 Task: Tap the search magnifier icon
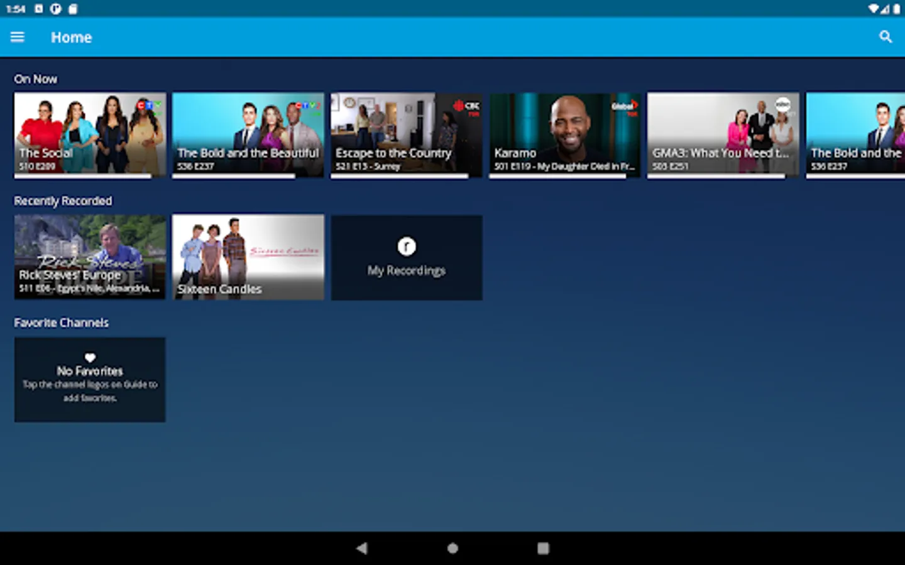[x=886, y=37]
